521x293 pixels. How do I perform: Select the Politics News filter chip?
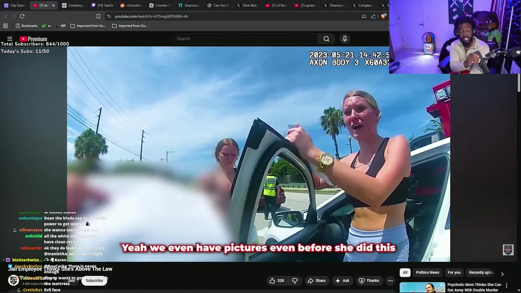tap(427, 272)
